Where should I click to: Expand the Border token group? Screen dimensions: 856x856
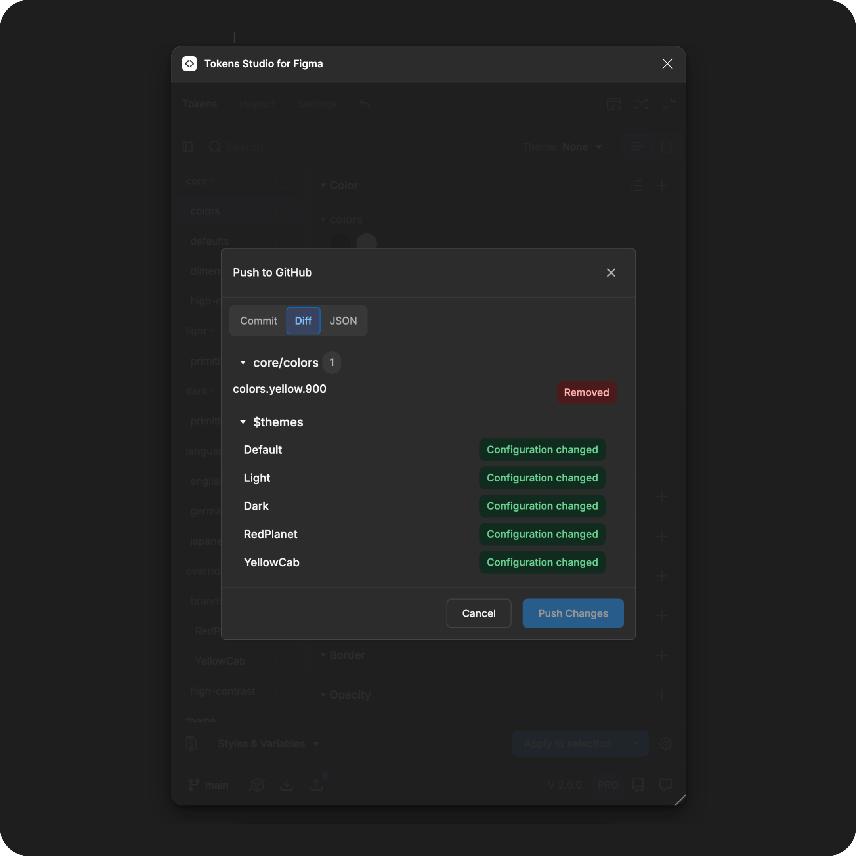[323, 655]
